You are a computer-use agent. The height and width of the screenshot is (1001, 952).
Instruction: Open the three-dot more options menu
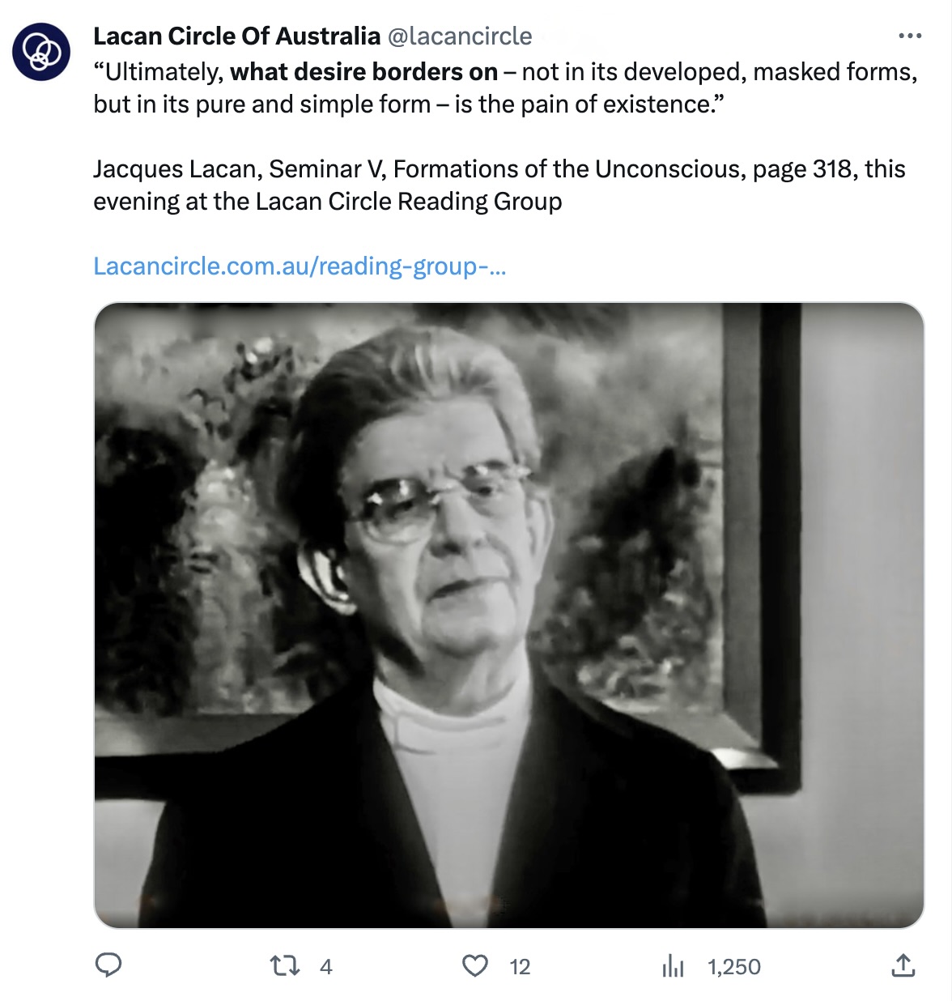[x=910, y=36]
